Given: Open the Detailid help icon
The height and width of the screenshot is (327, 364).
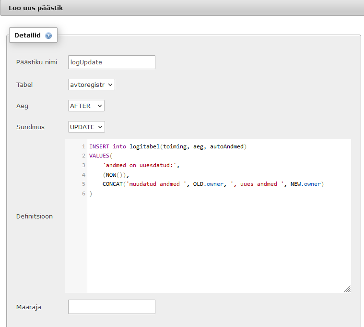Looking at the screenshot, I should click(48, 36).
